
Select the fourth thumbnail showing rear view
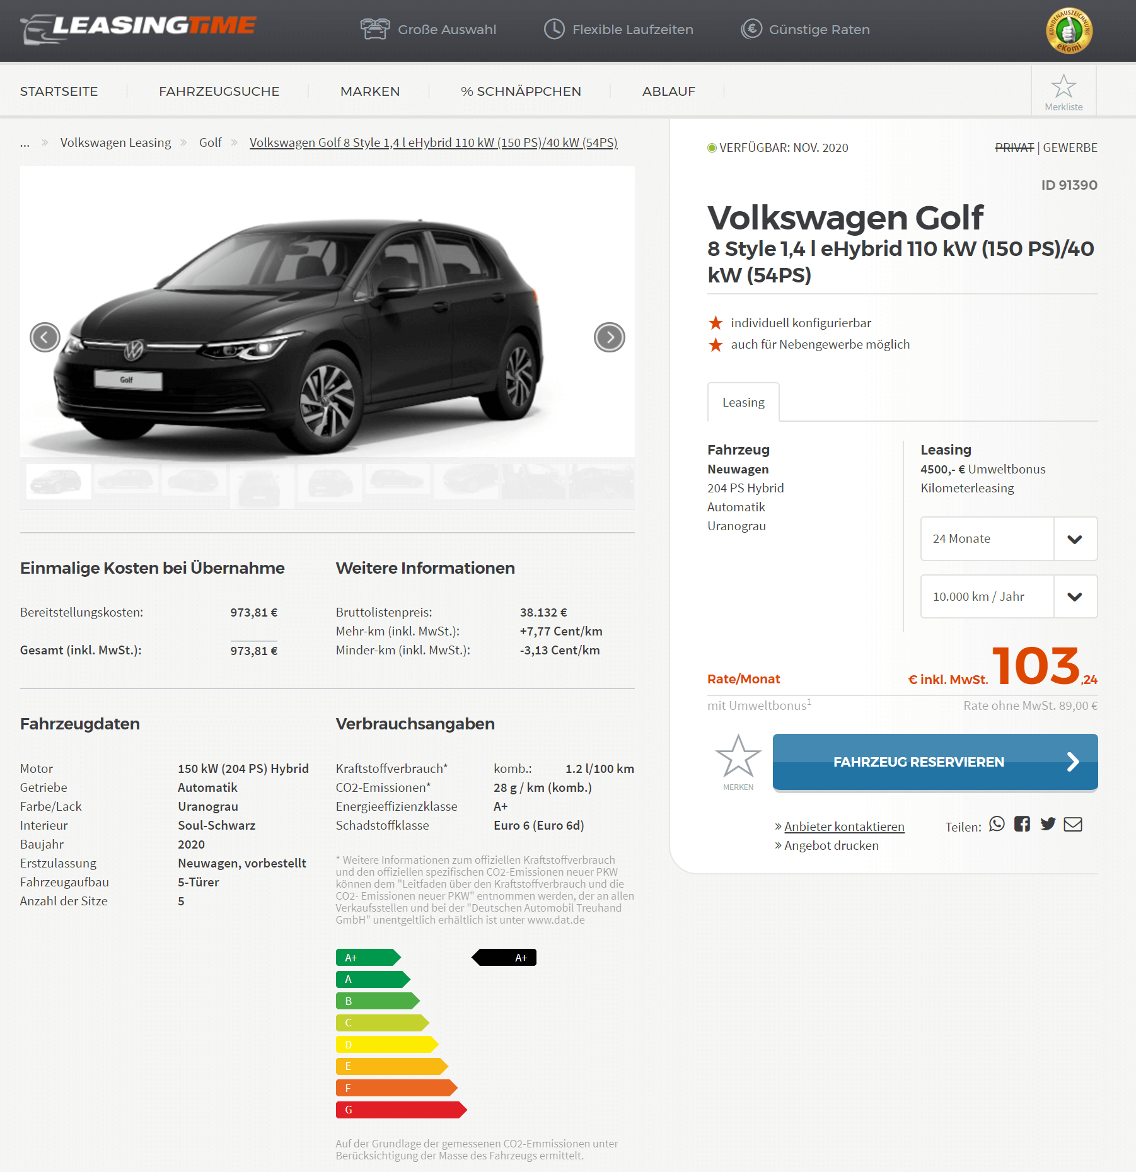[x=262, y=485]
